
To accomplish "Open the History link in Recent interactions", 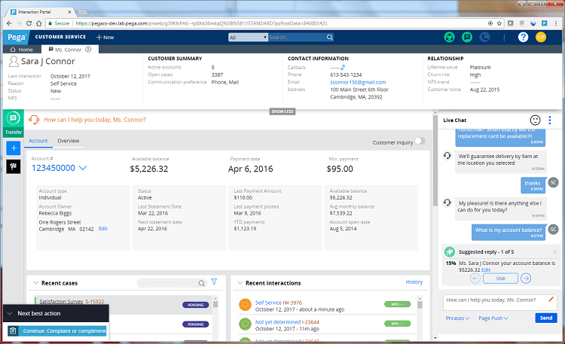I will pyautogui.click(x=414, y=282).
